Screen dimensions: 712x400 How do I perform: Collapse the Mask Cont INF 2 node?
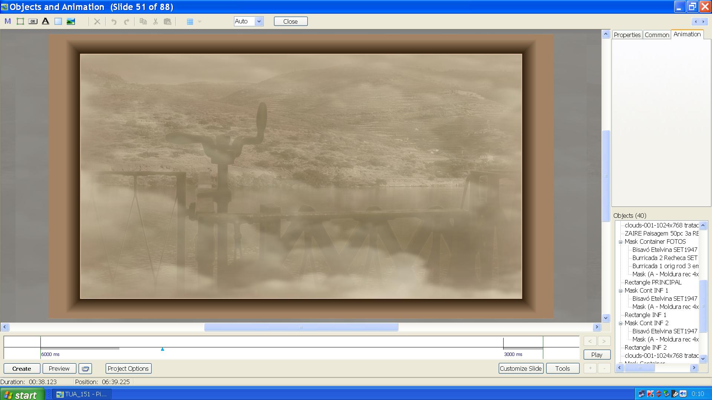pos(620,323)
